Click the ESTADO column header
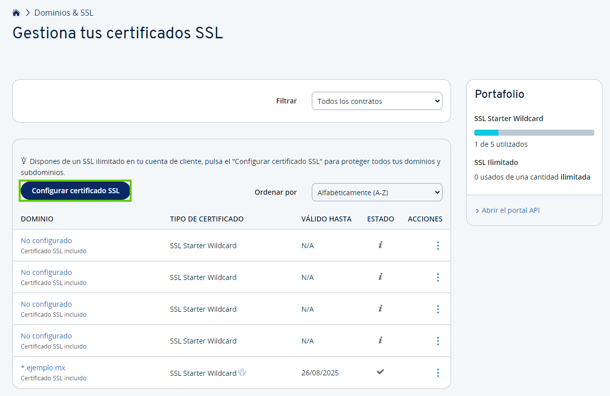 pyautogui.click(x=380, y=219)
